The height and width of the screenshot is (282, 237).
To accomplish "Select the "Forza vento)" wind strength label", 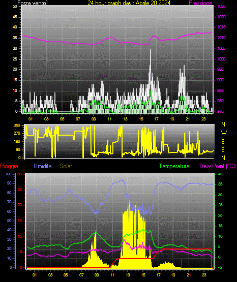I will (33, 3).
